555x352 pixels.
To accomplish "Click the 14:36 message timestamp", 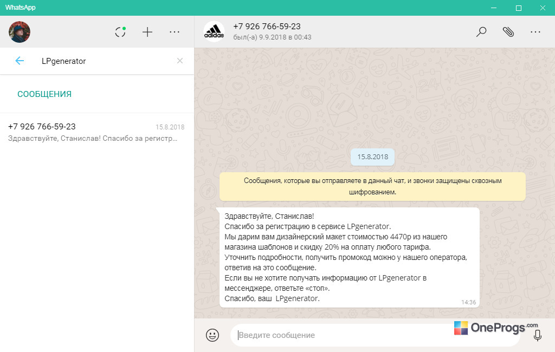I will click(468, 302).
